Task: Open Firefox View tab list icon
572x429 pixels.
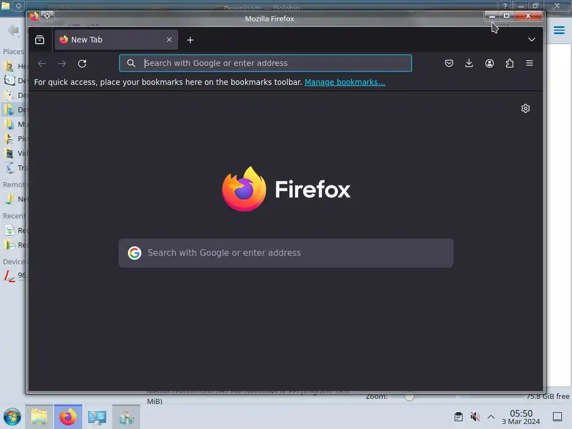Action: (x=40, y=40)
